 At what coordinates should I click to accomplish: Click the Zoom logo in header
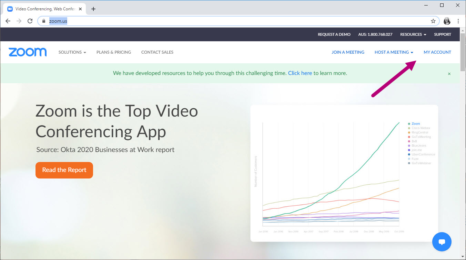pyautogui.click(x=28, y=52)
